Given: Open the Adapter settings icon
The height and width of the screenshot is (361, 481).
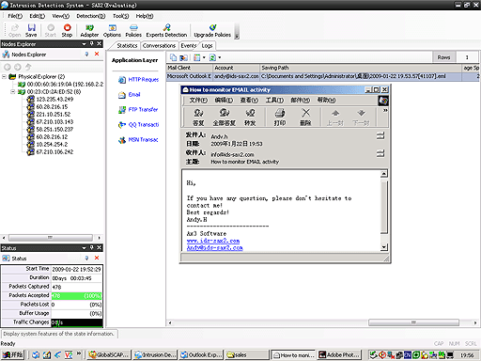Looking at the screenshot, I should pyautogui.click(x=89, y=30).
